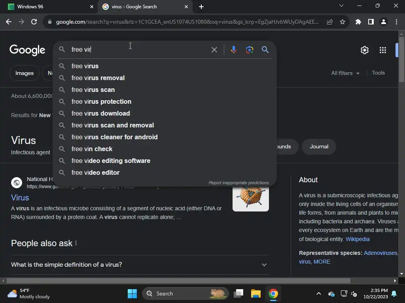Open the Extensions puzzle icon
405x303 pixels.
coord(358,22)
